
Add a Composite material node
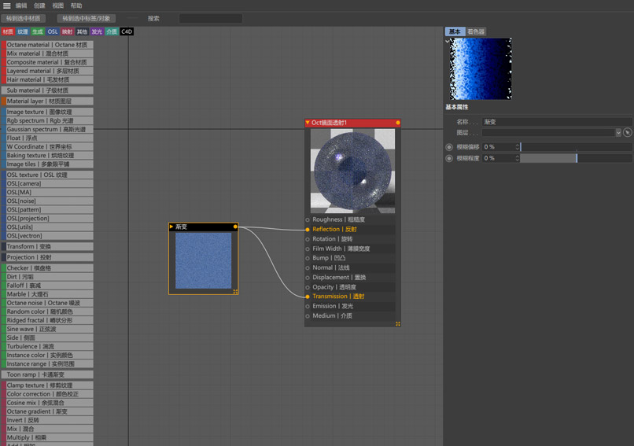47,62
